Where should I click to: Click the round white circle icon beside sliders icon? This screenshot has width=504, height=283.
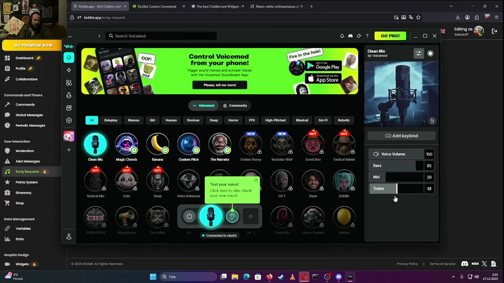pos(430,53)
